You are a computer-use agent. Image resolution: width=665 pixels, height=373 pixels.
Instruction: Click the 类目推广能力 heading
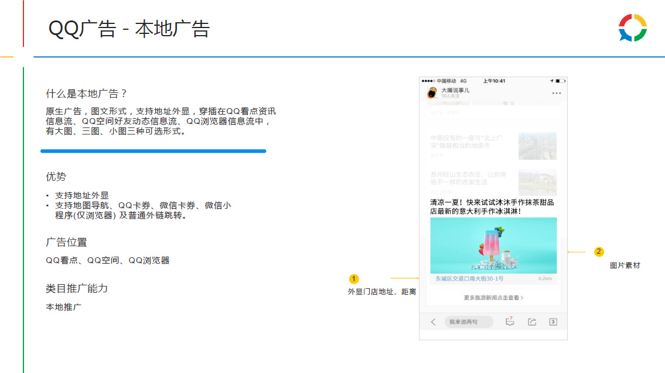coord(77,288)
